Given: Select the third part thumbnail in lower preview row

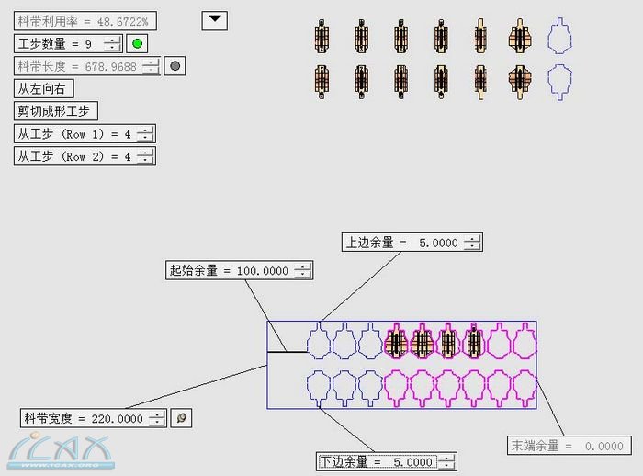Looking at the screenshot, I should point(401,82).
